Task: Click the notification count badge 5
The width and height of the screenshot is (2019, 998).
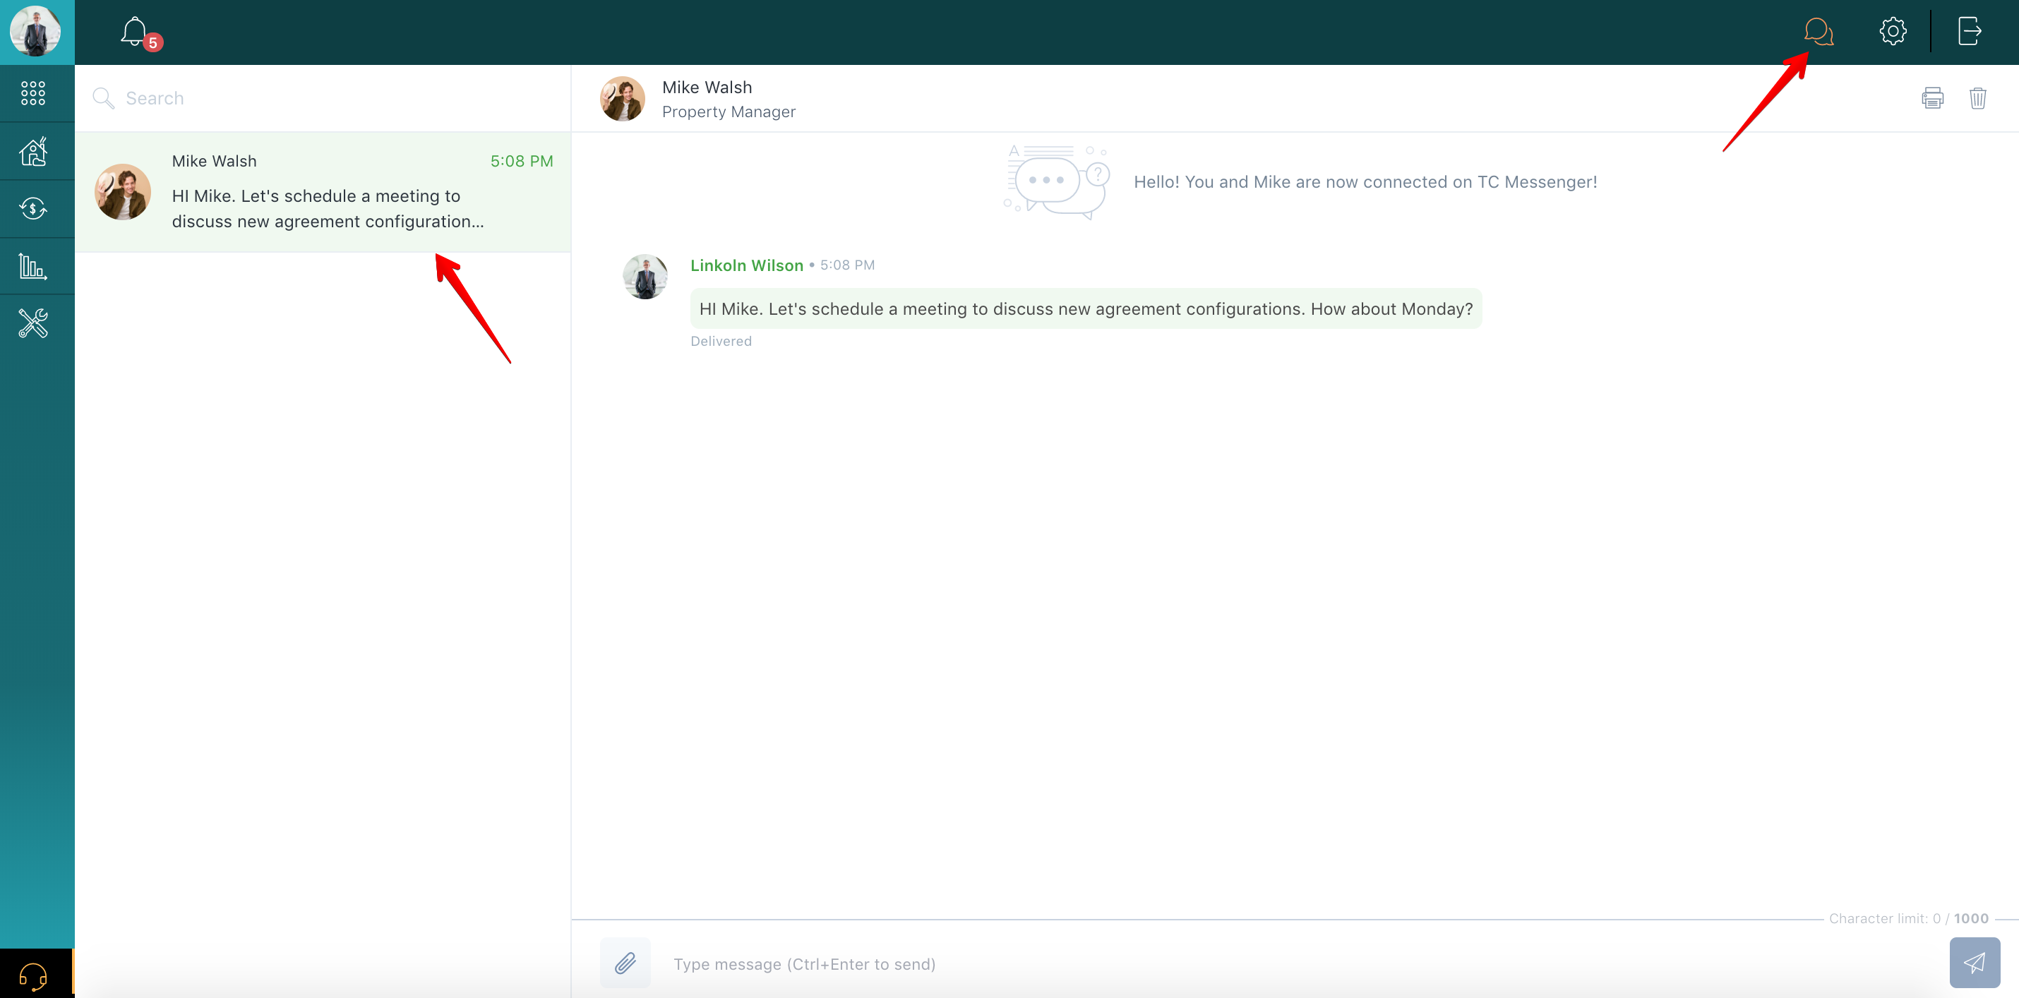Action: click(152, 43)
